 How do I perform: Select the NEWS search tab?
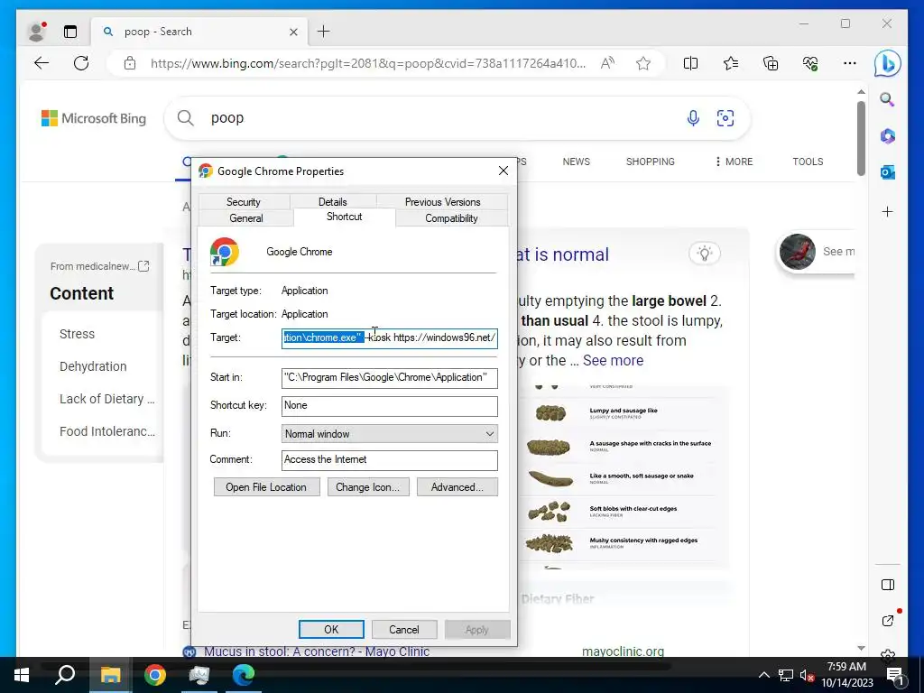tap(576, 162)
